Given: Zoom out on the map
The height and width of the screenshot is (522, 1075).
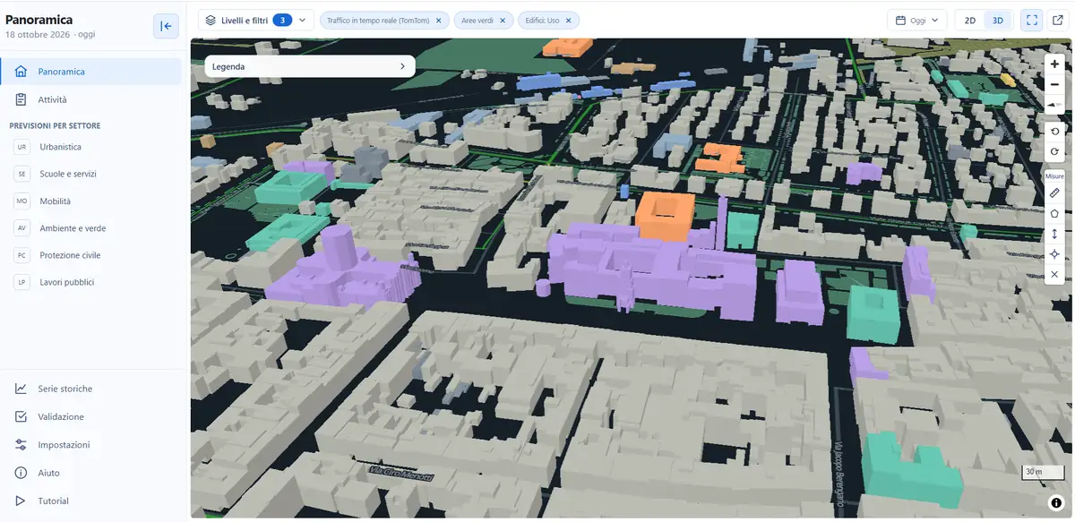Looking at the screenshot, I should 1054,84.
